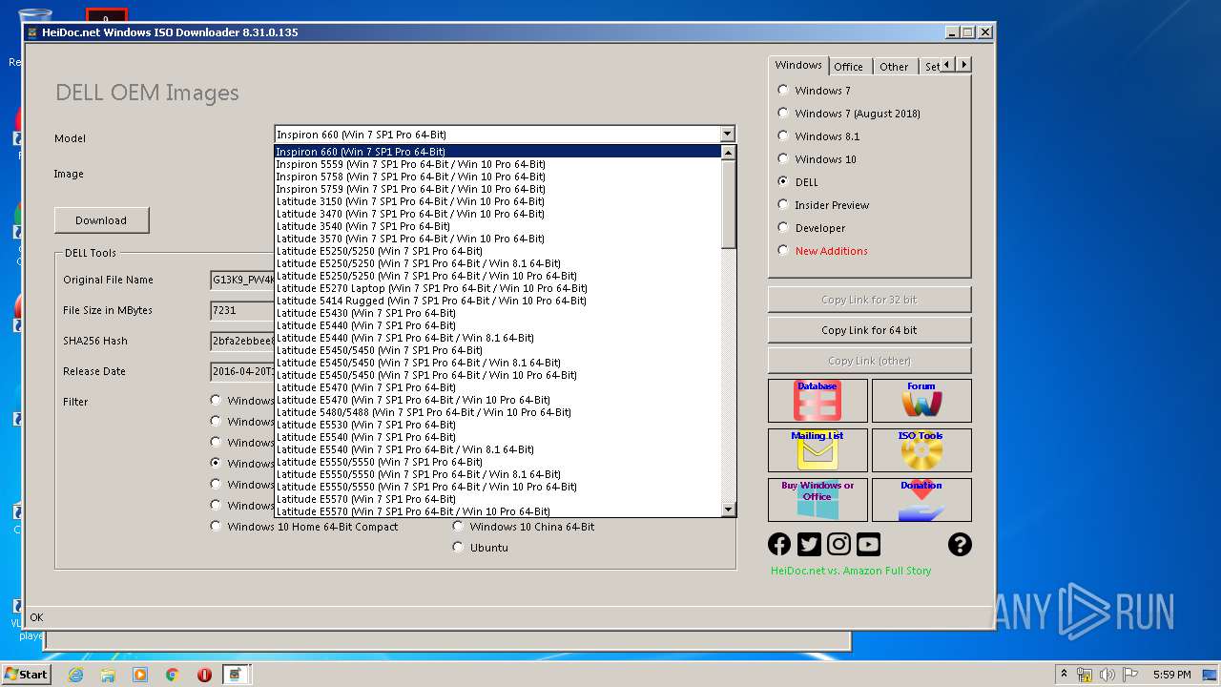Open the Twitter social icon
1221x687 pixels.
809,544
